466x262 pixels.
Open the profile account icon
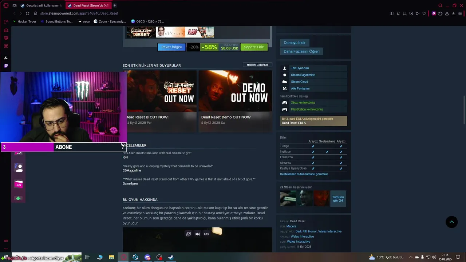(447, 13)
